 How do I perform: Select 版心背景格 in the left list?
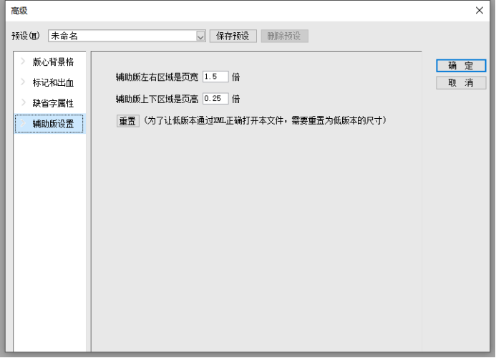pos(53,62)
